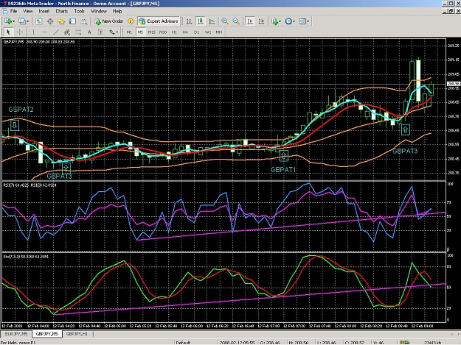Switch to the H1 timeframe

(x=174, y=32)
